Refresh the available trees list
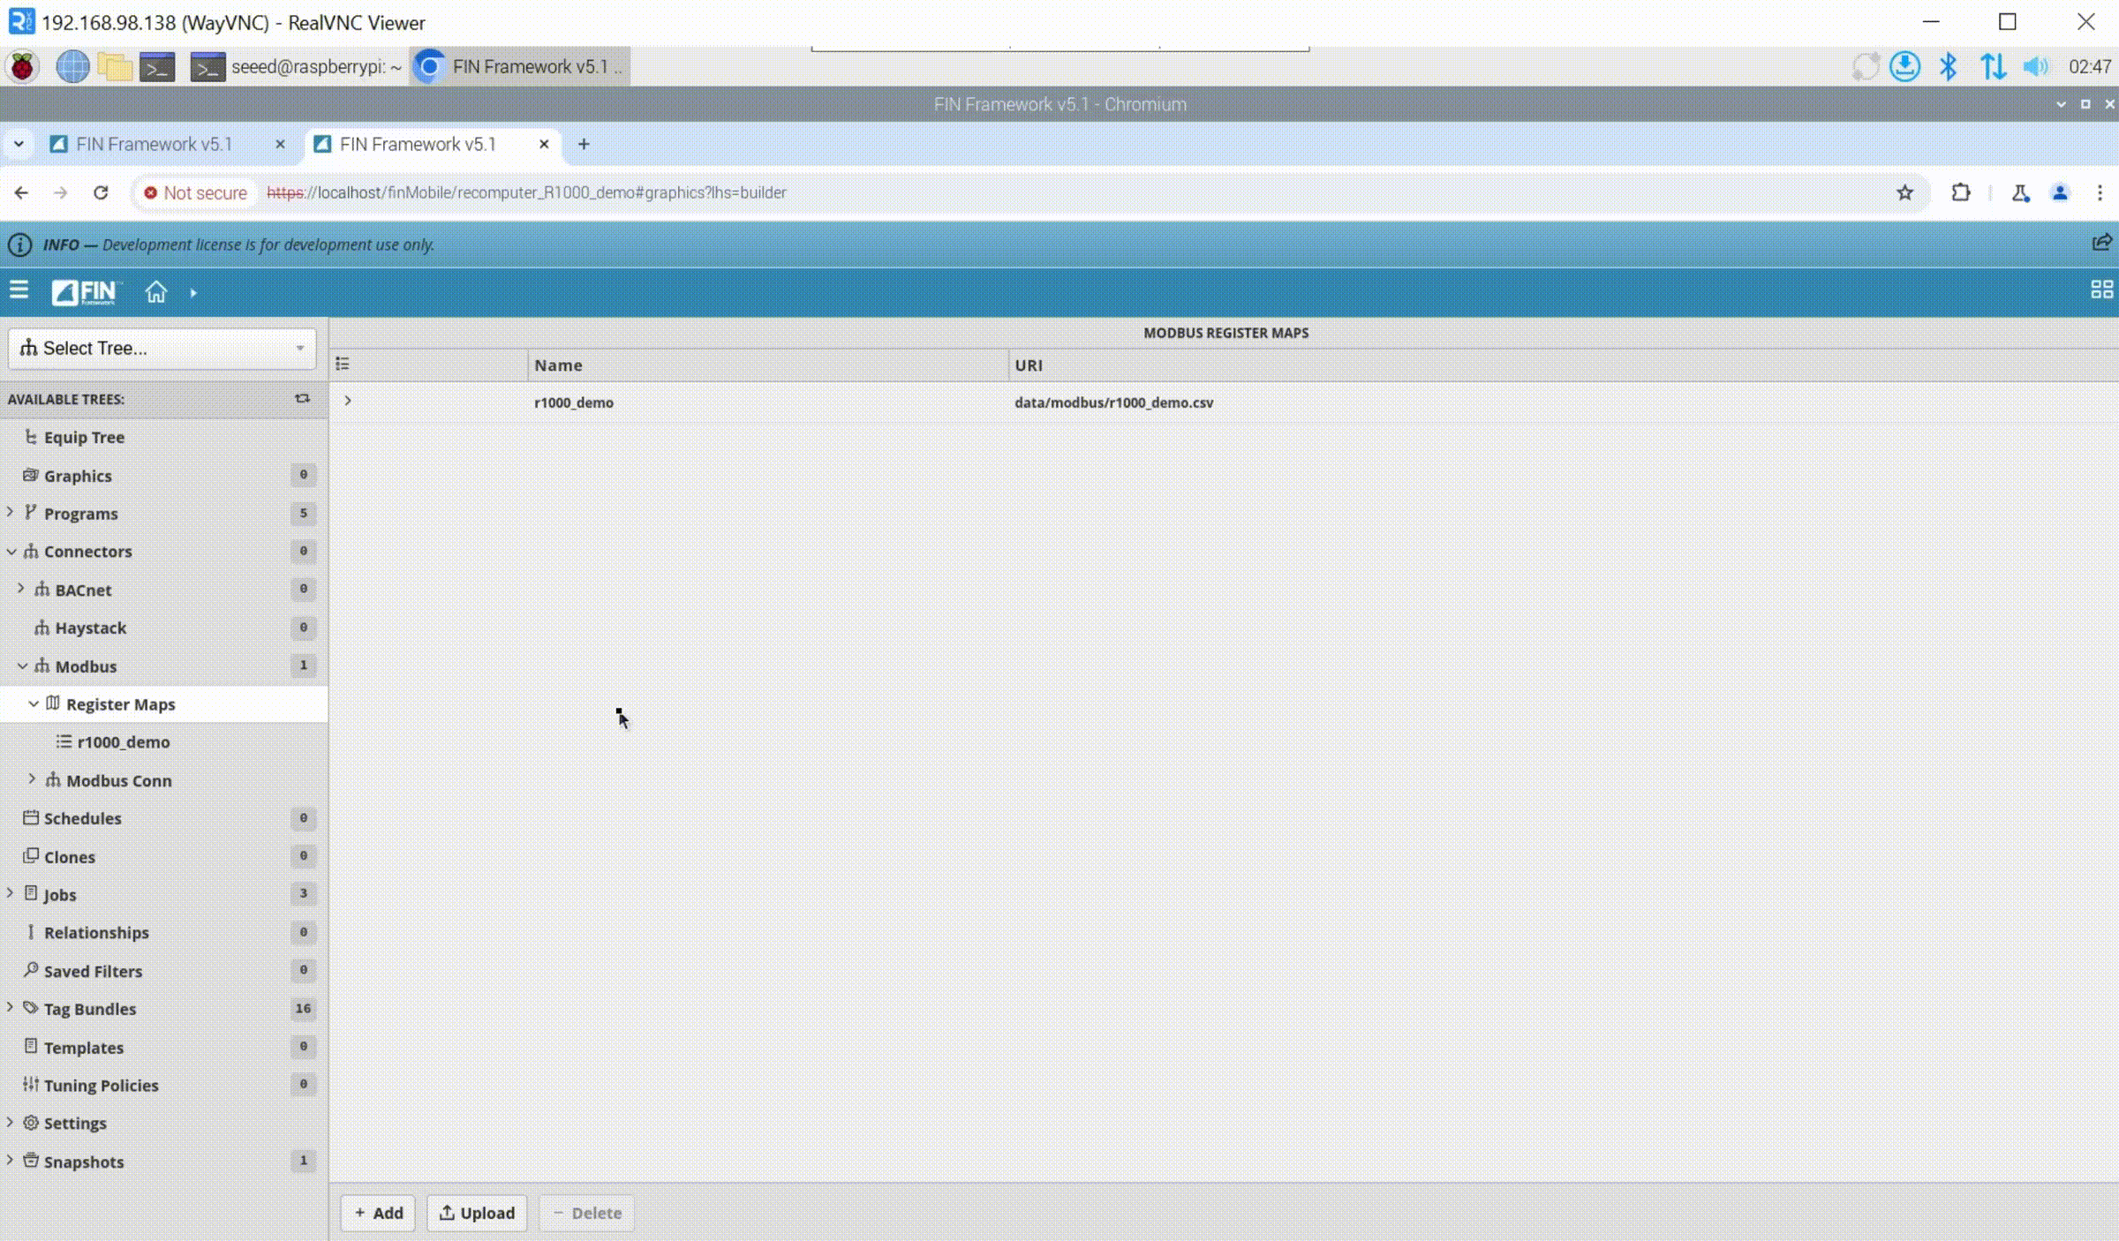This screenshot has height=1241, width=2119. pos(302,399)
